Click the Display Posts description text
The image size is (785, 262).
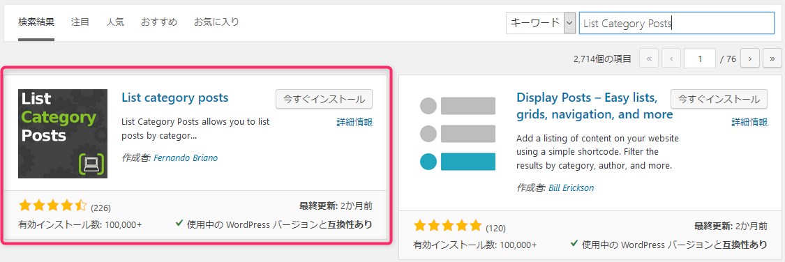coord(598,151)
